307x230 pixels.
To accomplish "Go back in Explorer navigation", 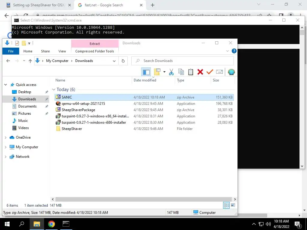I will point(8,61).
